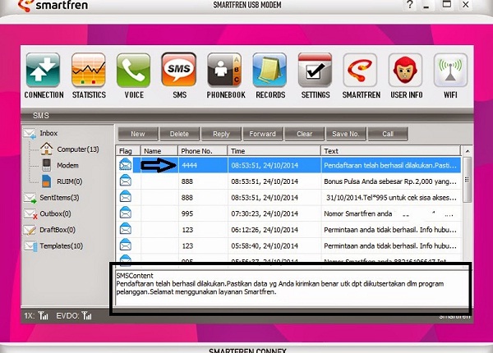
Task: Open the User Info icon
Action: tap(404, 71)
